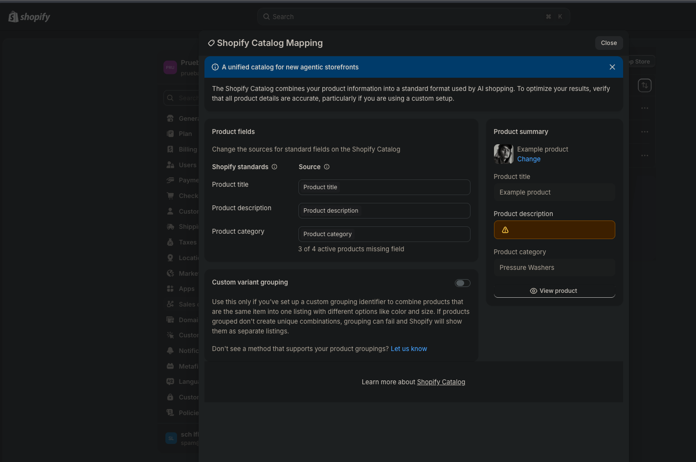This screenshot has width=696, height=462.
Task: Click the Domains icon in sidebar
Action: [170, 320]
